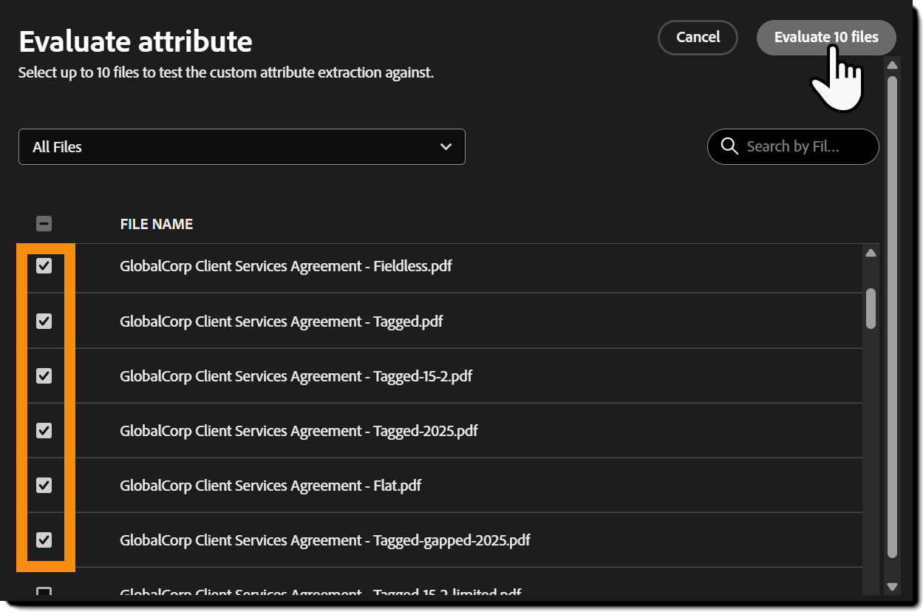Image resolution: width=923 pixels, height=612 pixels.
Task: Click the dropdown chevron on All Files
Action: (x=446, y=147)
